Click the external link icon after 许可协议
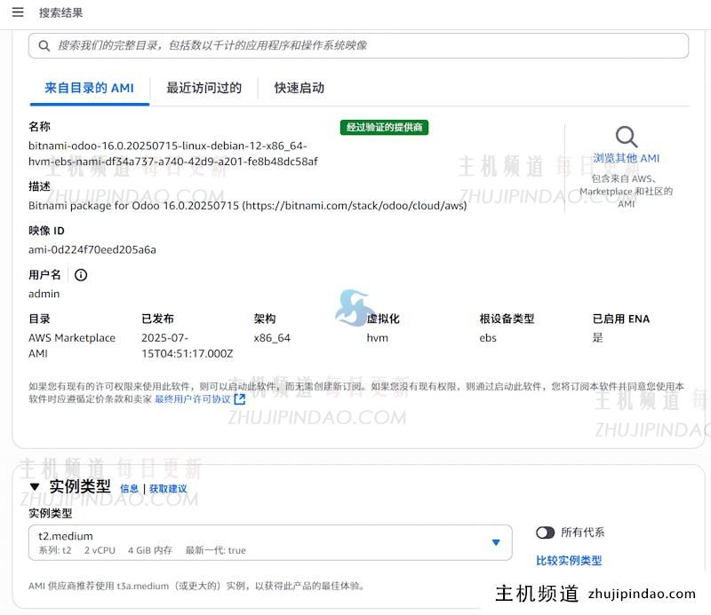 [239, 399]
